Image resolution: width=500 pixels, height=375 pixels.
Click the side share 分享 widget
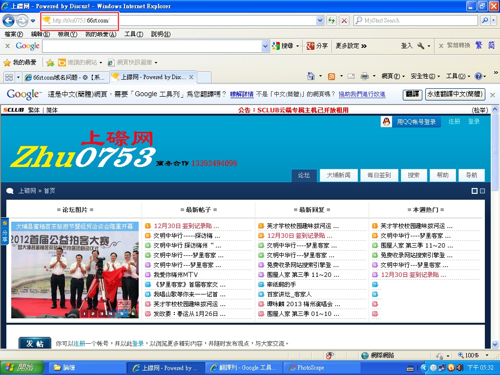[x=4, y=231]
